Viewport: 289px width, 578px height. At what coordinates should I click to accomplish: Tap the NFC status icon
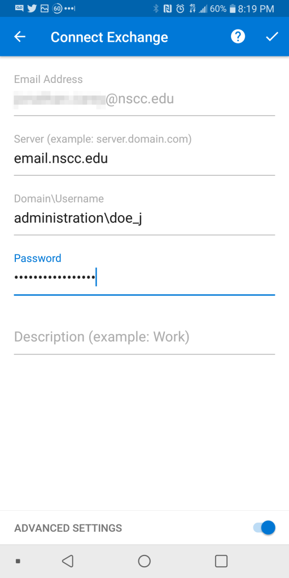(x=167, y=8)
